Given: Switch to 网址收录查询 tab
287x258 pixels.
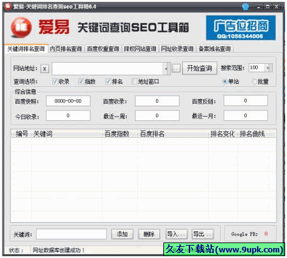Looking at the screenshot, I should point(177,49).
